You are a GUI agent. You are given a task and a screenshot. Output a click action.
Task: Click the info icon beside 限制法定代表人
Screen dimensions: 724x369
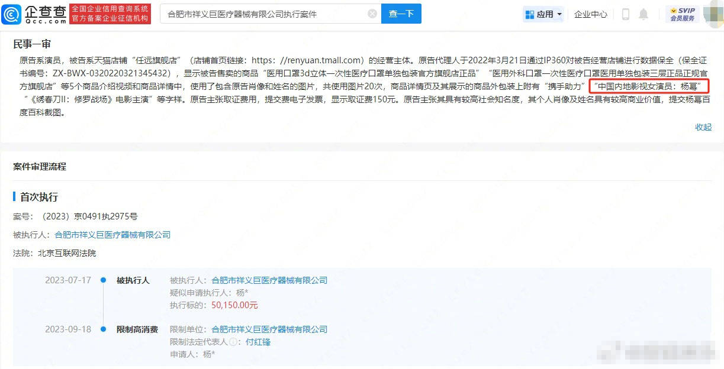(233, 342)
